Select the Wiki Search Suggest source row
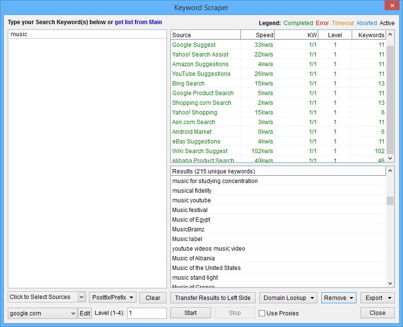Screen dimensions: 403x327 point(200,151)
